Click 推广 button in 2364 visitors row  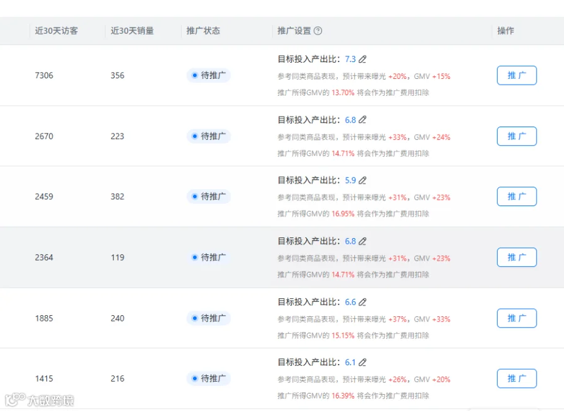click(x=516, y=257)
